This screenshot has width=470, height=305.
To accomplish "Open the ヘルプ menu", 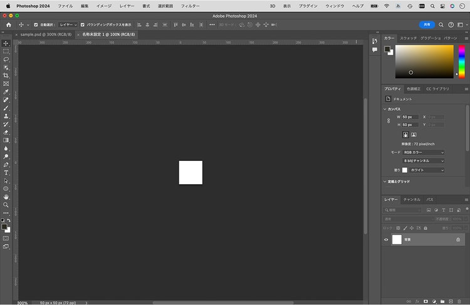I will pyautogui.click(x=358, y=6).
